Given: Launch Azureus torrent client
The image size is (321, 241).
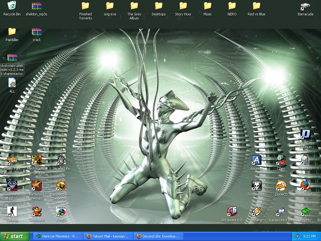Looking at the screenshot, I should coord(256,160).
